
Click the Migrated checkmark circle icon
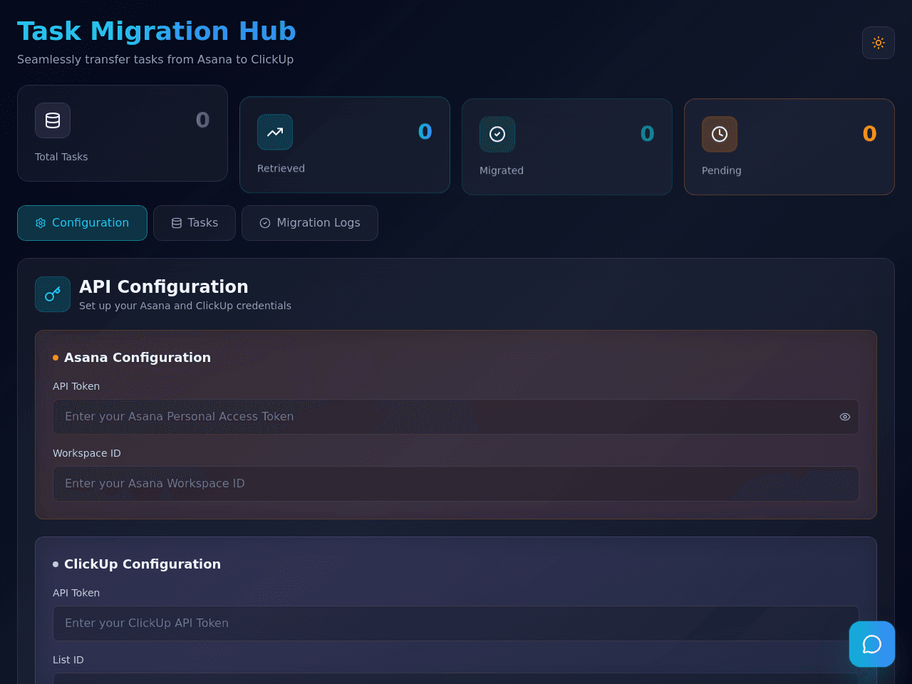(x=497, y=134)
